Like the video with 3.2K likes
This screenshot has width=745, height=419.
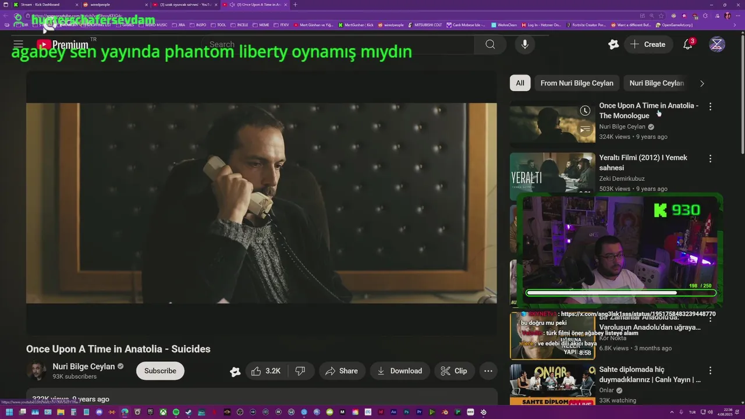click(x=266, y=371)
